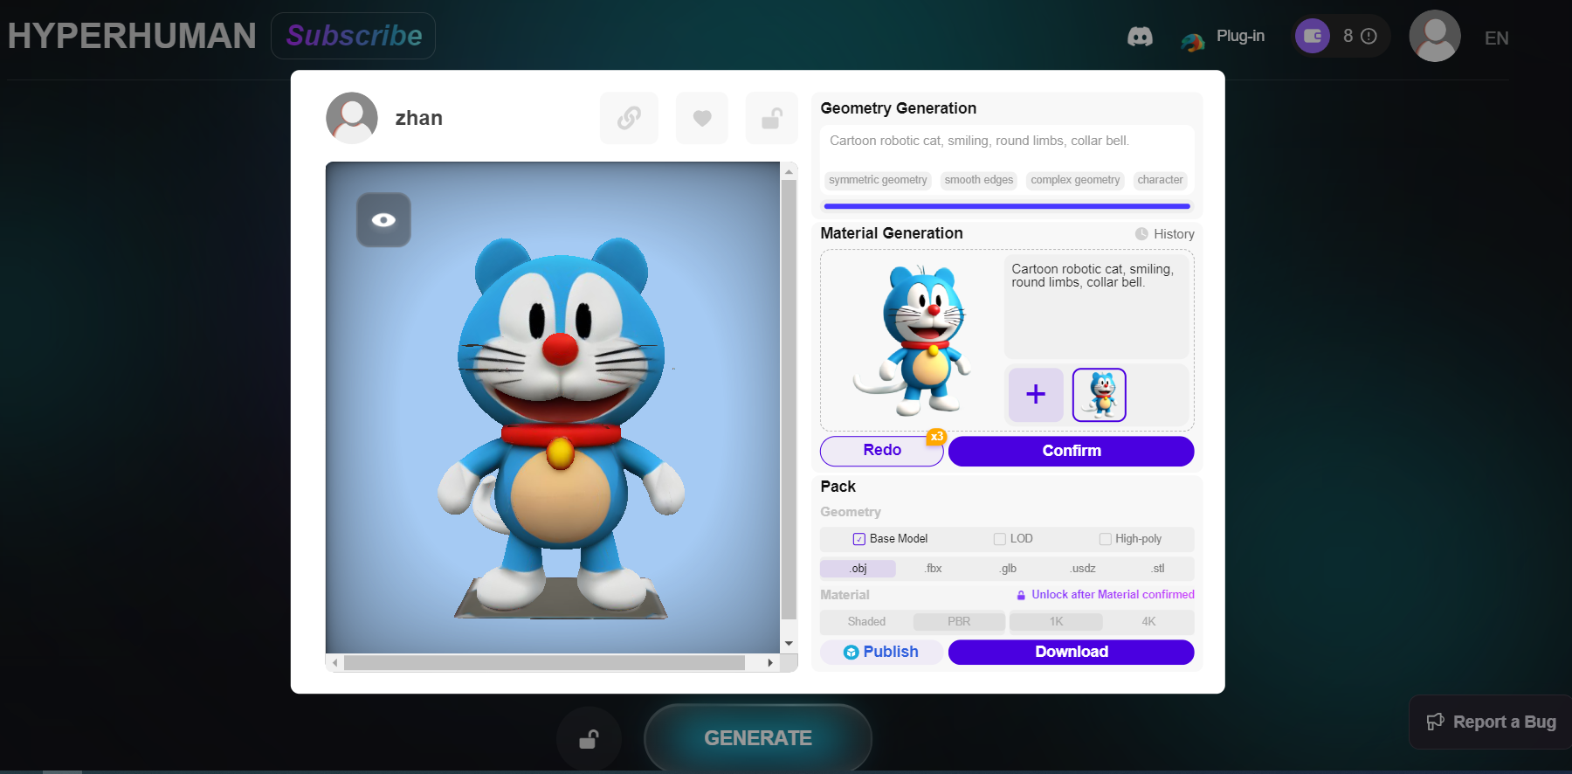Select the .usdz format
The image size is (1572, 774).
tap(1083, 569)
